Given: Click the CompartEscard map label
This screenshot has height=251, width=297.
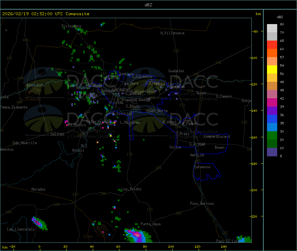Looking at the screenshot, I should coord(217,137).
